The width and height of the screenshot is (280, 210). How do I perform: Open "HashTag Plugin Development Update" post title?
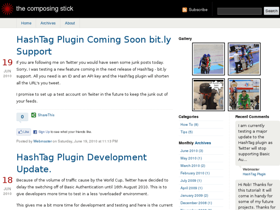click(x=82, y=163)
